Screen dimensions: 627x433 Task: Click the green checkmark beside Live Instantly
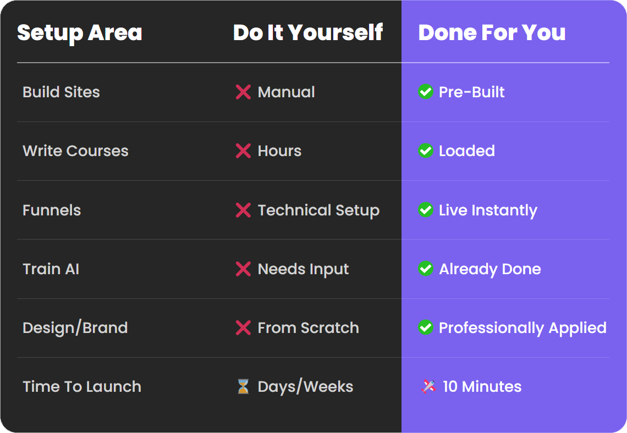426,210
